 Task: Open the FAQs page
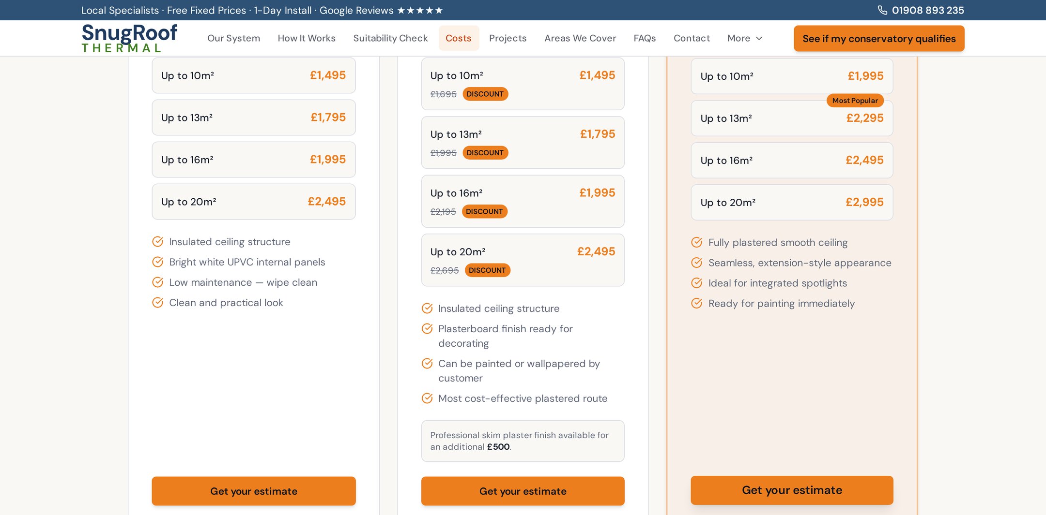(x=645, y=38)
